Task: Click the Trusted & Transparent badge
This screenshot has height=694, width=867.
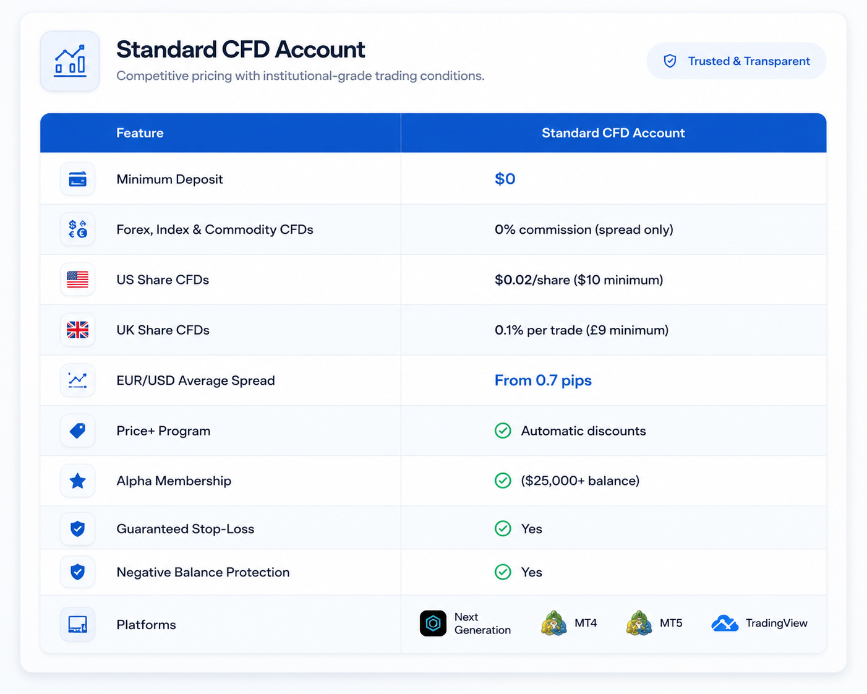Action: pos(737,61)
